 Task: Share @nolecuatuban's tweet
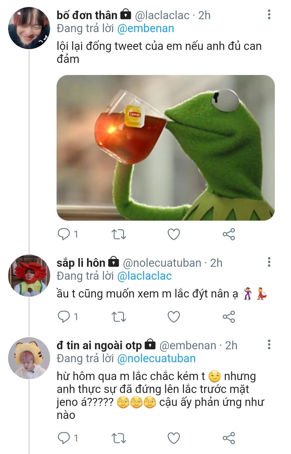coord(229,317)
